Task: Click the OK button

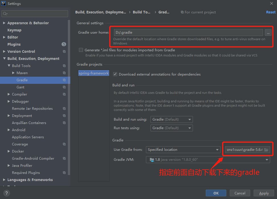Action: [x=216, y=193]
